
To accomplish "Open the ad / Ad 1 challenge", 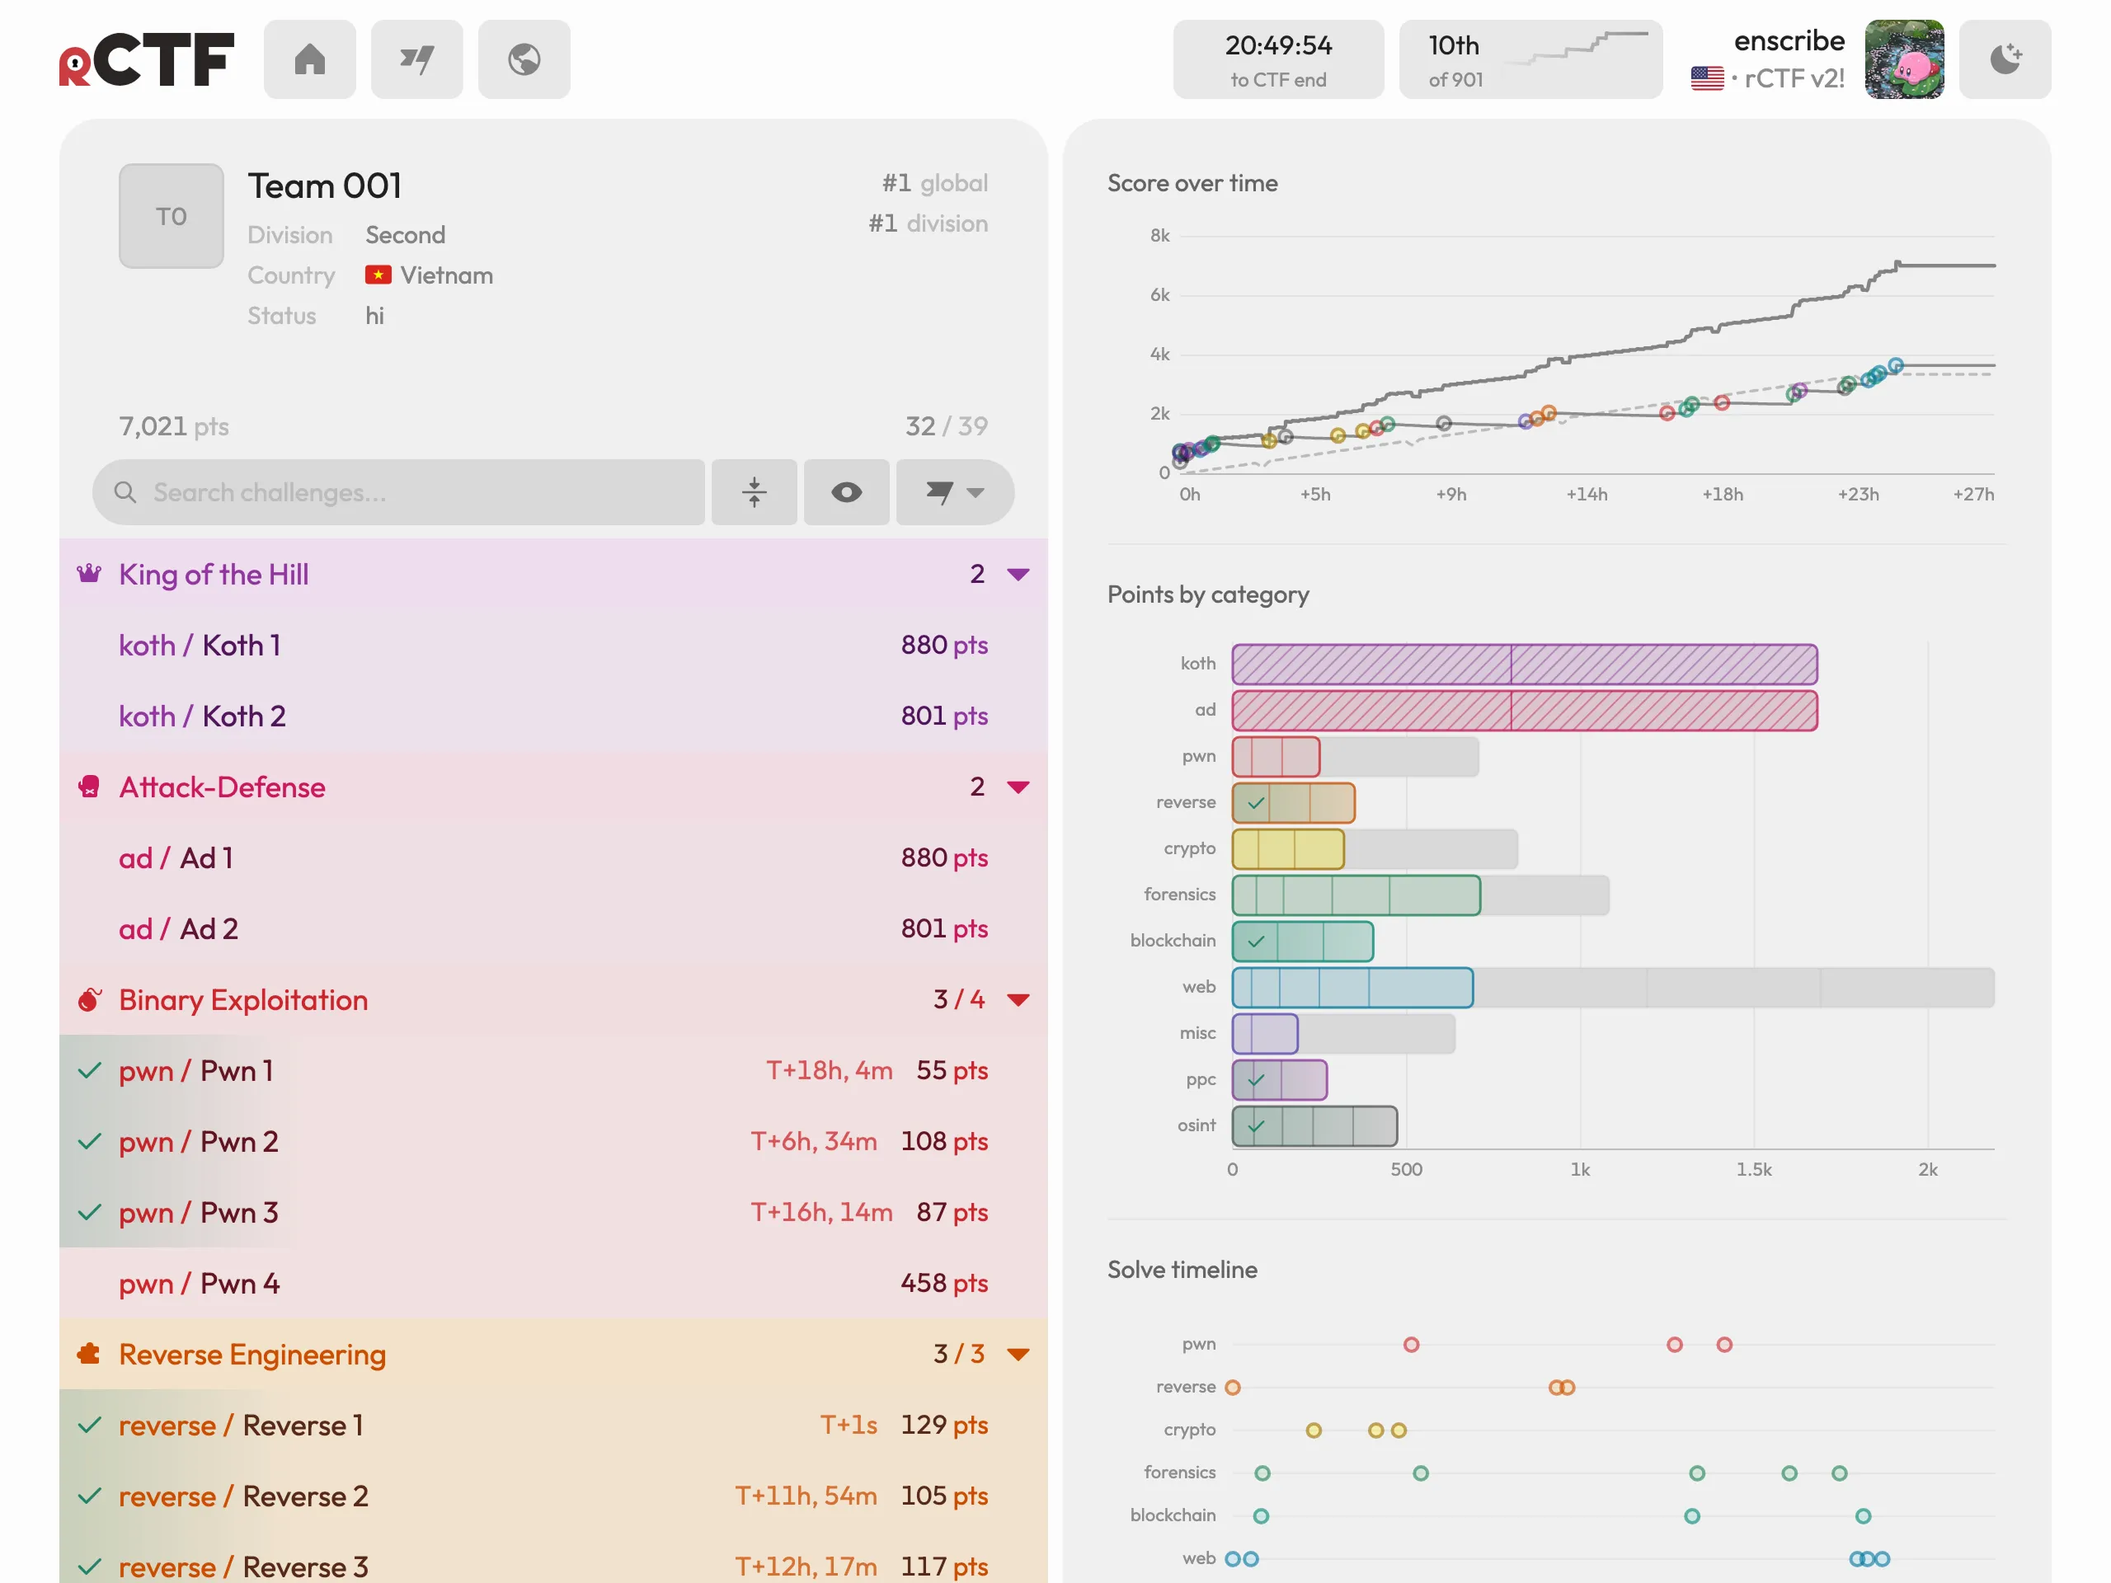I will [x=553, y=857].
